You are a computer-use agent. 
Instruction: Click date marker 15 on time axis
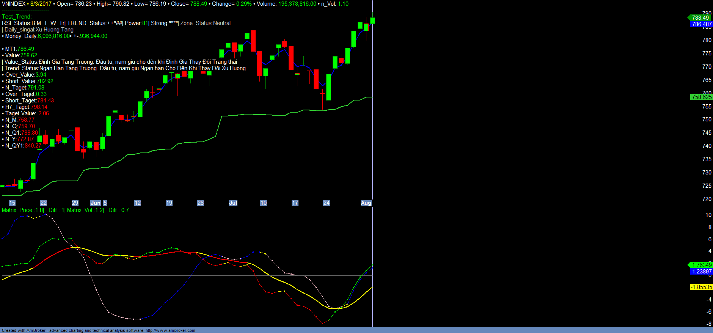pyautogui.click(x=12, y=203)
